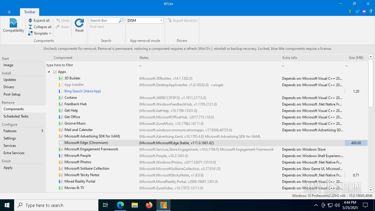Open Microsoft Edge from taskbar
Image resolution: width=375 pixels, height=211 pixels.
[120, 205]
